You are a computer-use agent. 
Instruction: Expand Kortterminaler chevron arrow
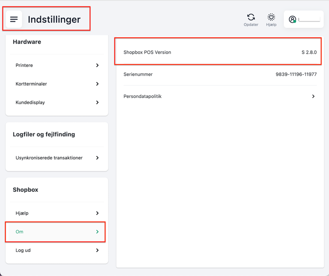coord(97,84)
